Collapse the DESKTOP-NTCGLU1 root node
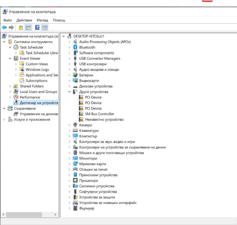 [64, 36]
